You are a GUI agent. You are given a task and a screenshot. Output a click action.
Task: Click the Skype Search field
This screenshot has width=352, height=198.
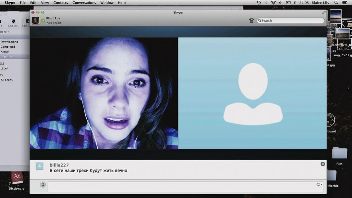coord(290,20)
